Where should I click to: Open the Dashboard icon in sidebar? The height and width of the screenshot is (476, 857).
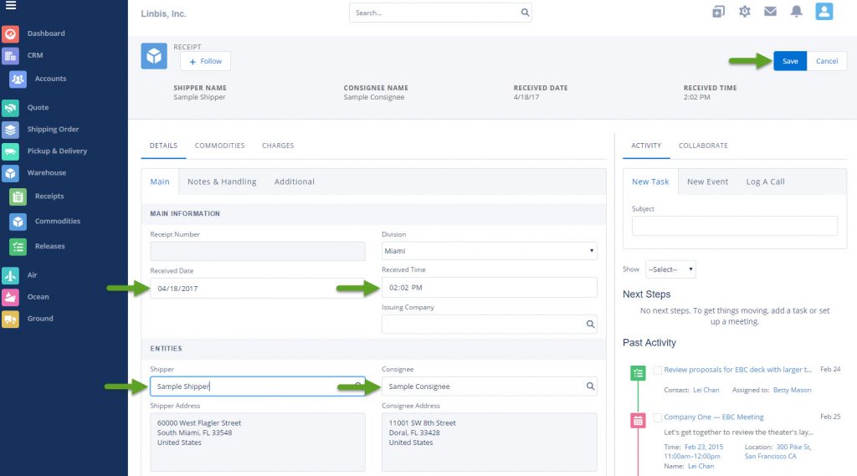coord(10,34)
